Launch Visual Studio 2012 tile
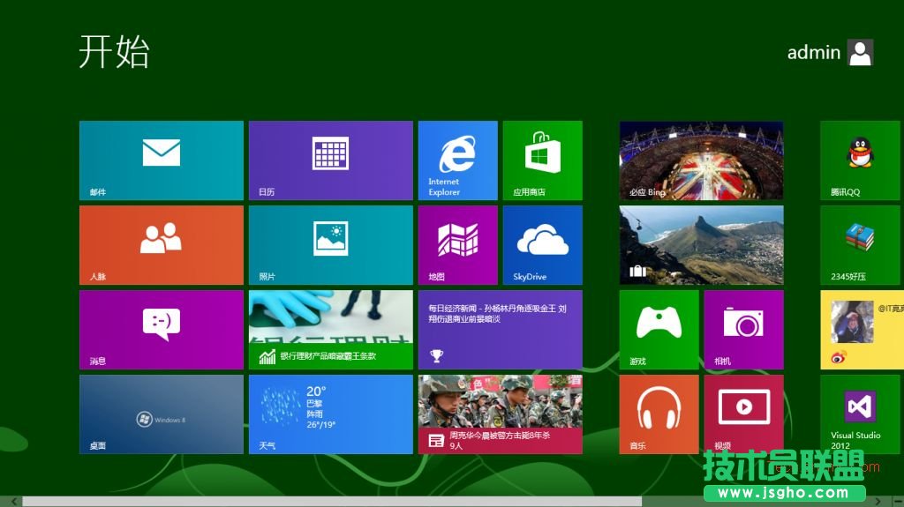 tap(860, 414)
